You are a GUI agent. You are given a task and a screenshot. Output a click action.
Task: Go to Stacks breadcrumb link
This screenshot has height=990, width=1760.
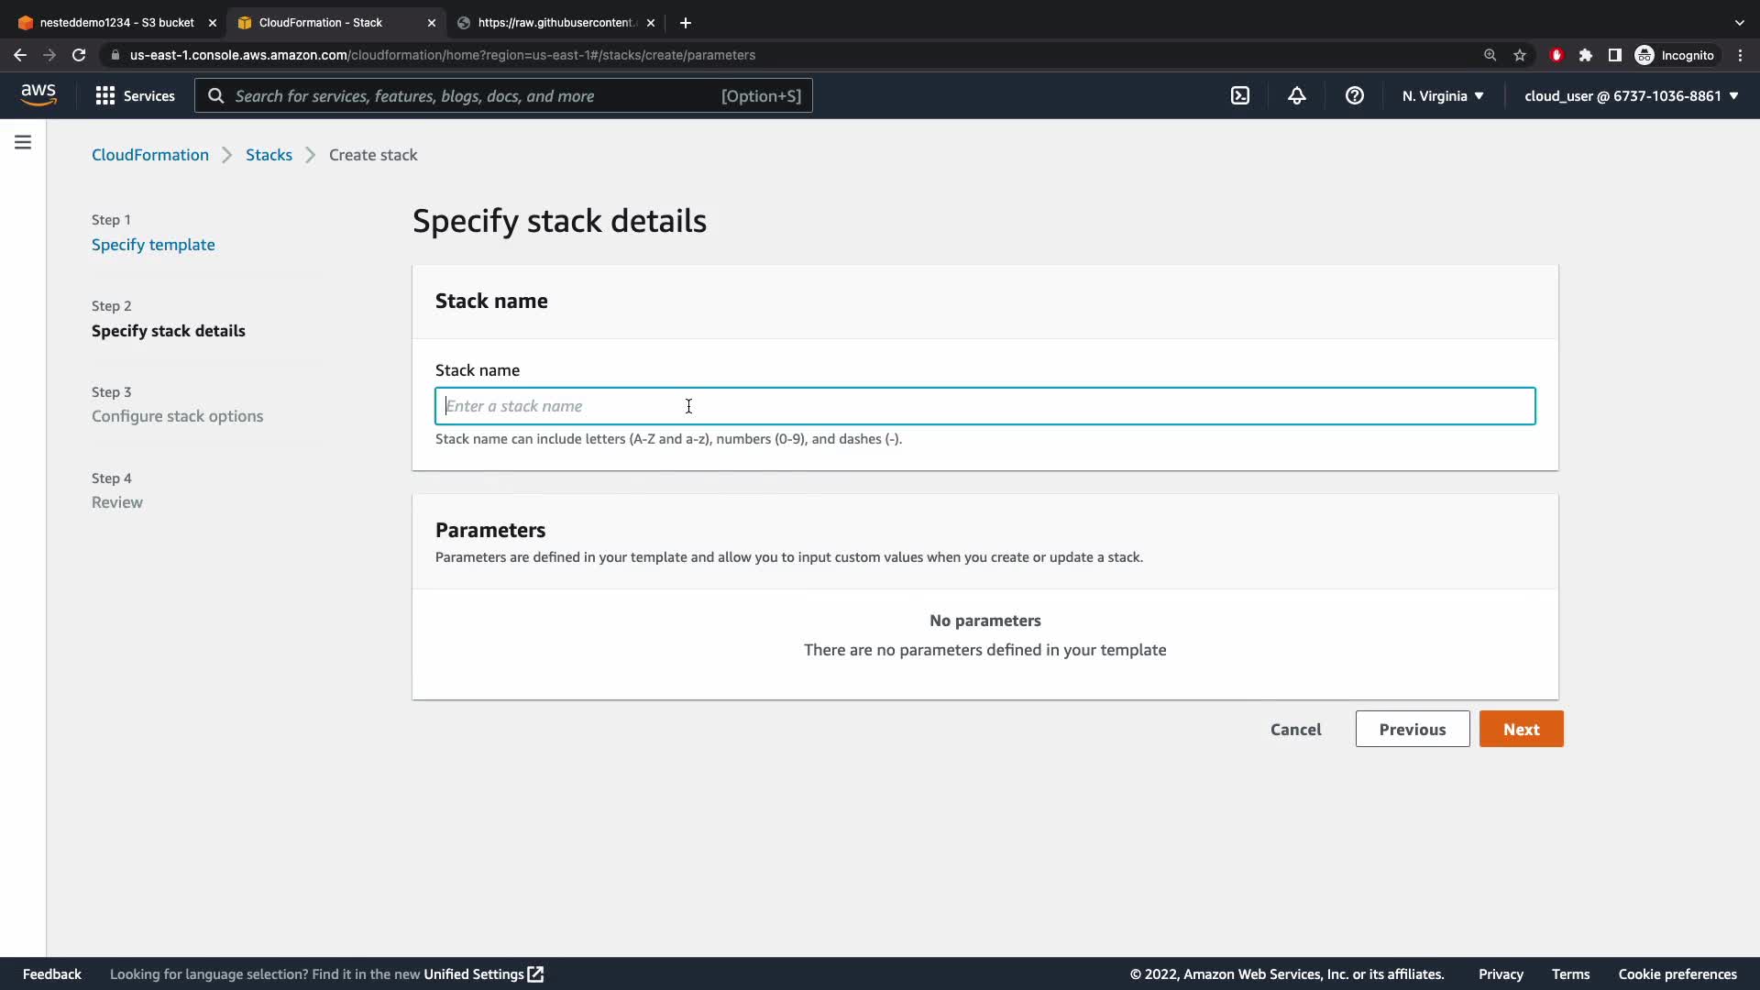coord(269,155)
